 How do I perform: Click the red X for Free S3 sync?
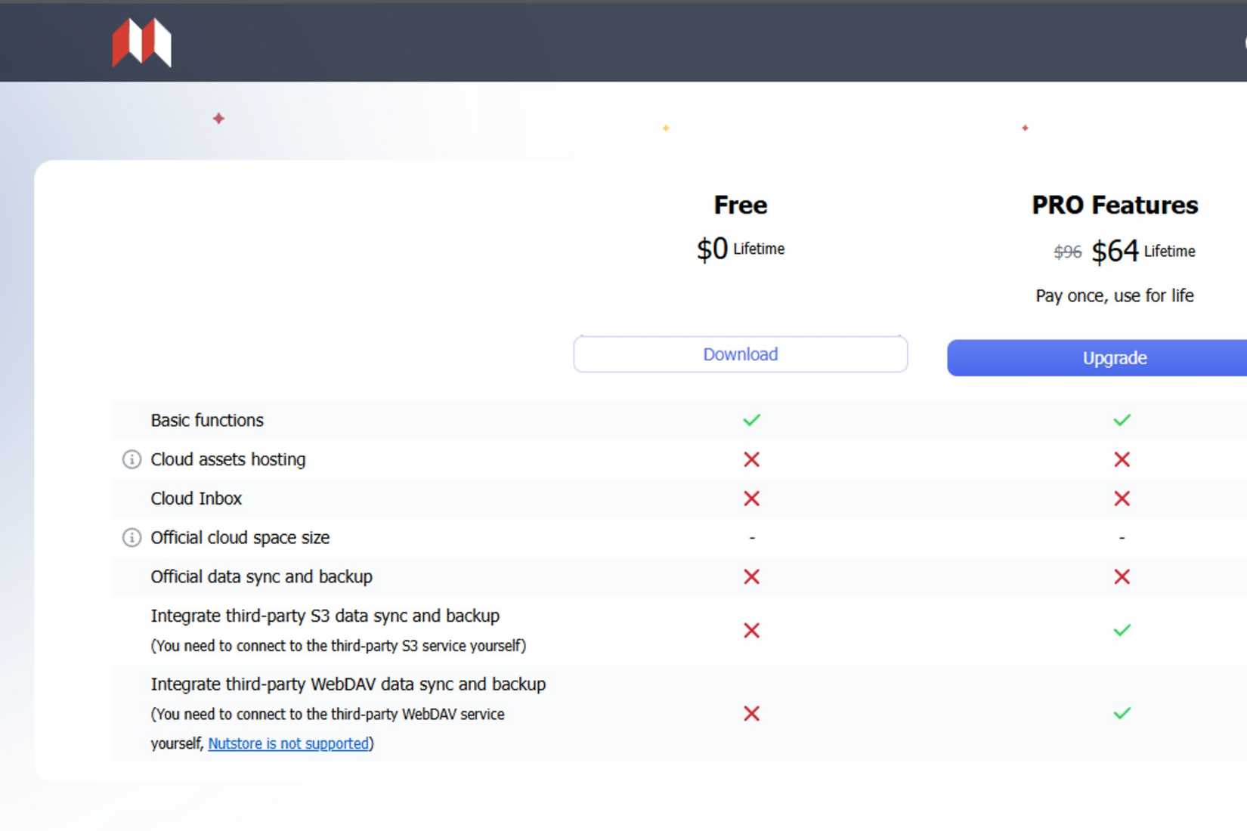pos(752,631)
